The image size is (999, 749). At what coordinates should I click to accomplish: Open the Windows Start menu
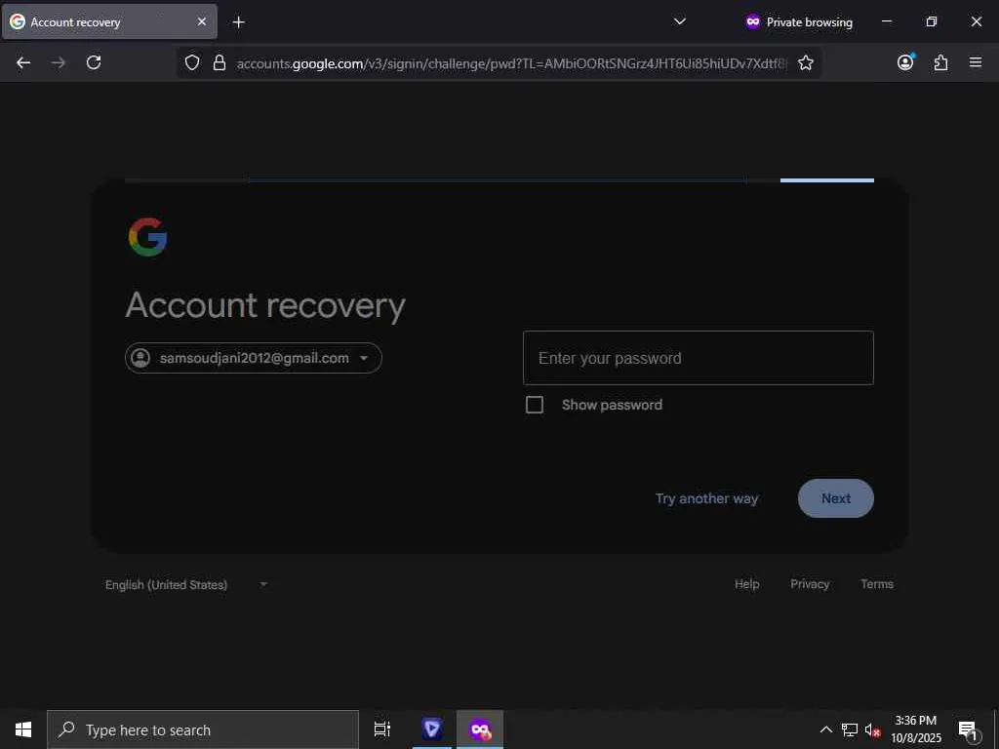pos(23,729)
